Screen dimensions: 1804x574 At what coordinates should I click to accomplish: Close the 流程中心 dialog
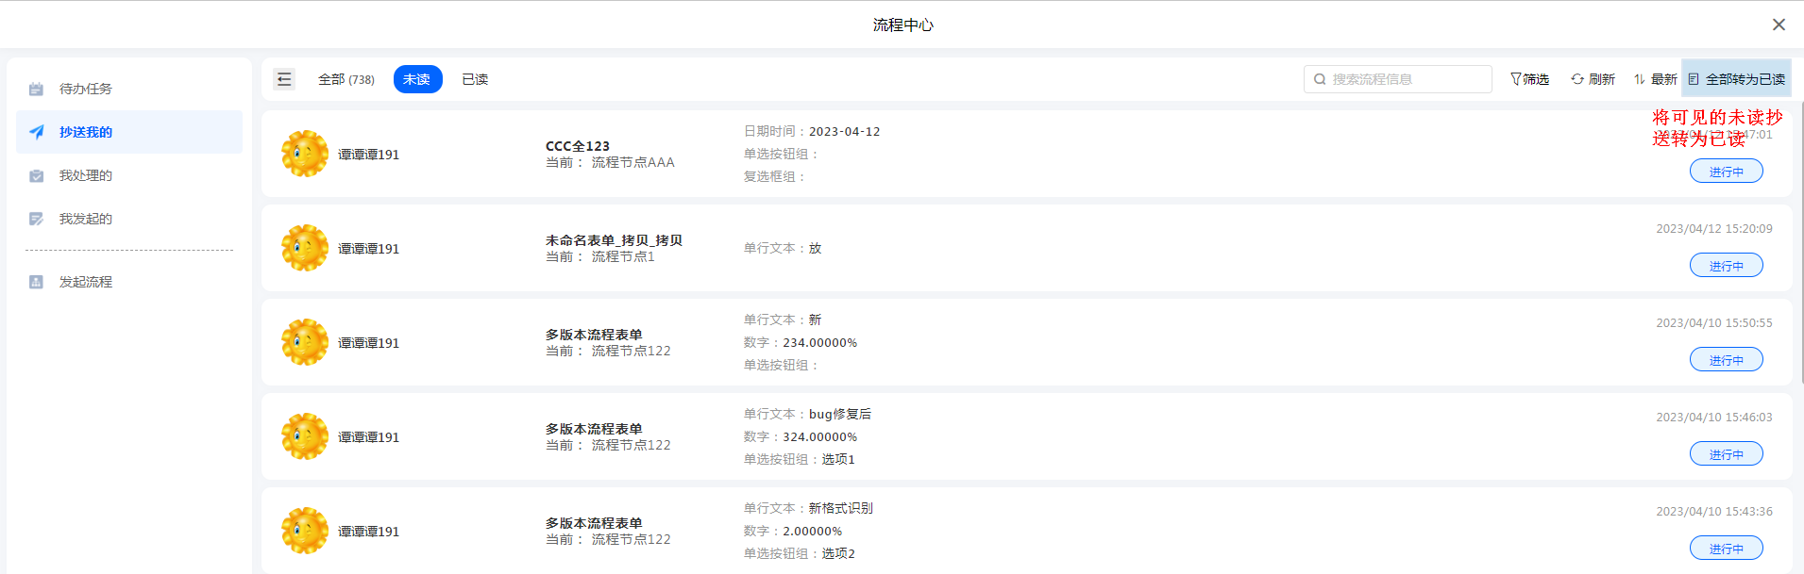tap(1779, 25)
